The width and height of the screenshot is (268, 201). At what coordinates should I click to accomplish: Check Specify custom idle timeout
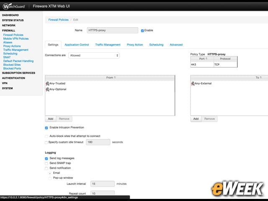(46, 142)
